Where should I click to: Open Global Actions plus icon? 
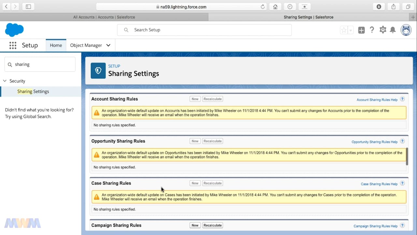pyautogui.click(x=361, y=30)
